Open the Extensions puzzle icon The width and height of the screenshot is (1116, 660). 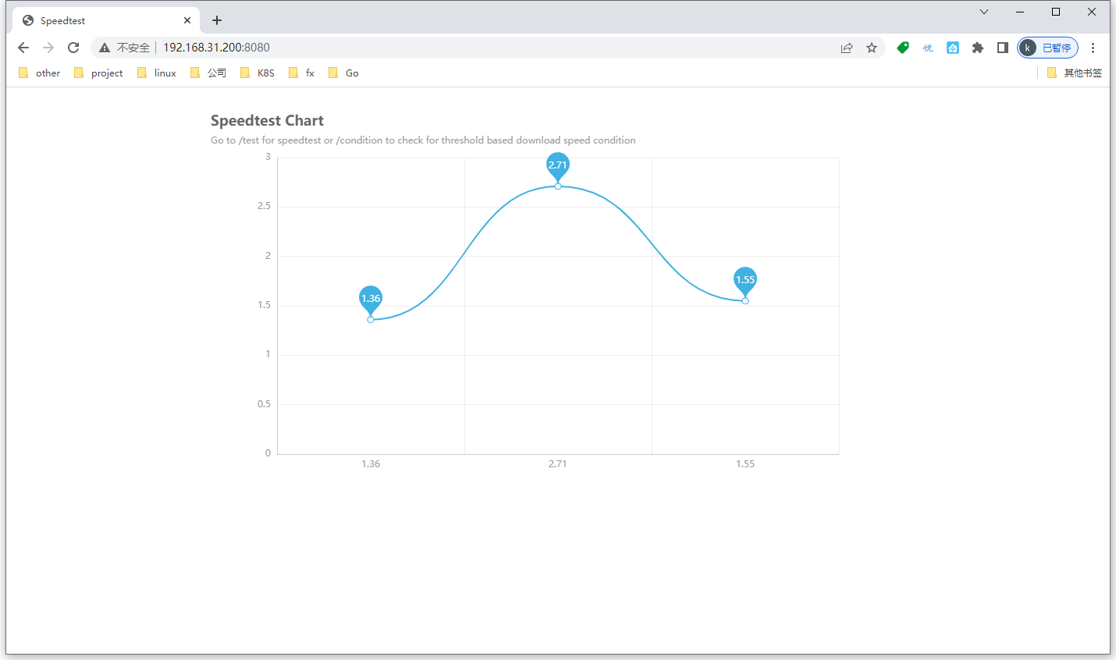tap(978, 48)
